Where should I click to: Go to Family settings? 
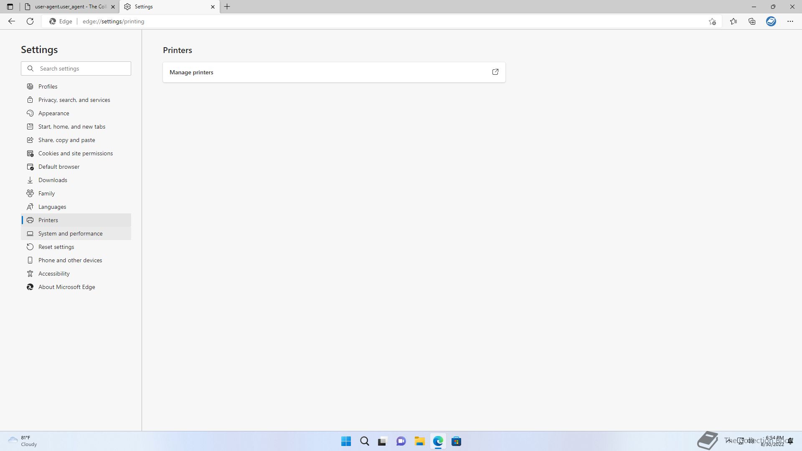click(x=76, y=193)
